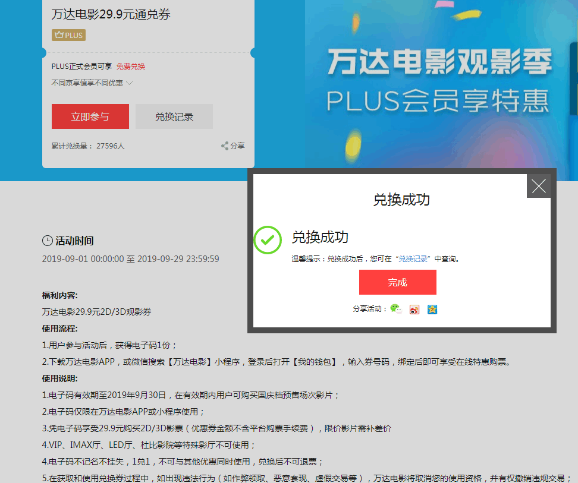Click the 万达电影29.9元通兑券 title
Viewport: 578px width, 483px height.
[x=111, y=14]
